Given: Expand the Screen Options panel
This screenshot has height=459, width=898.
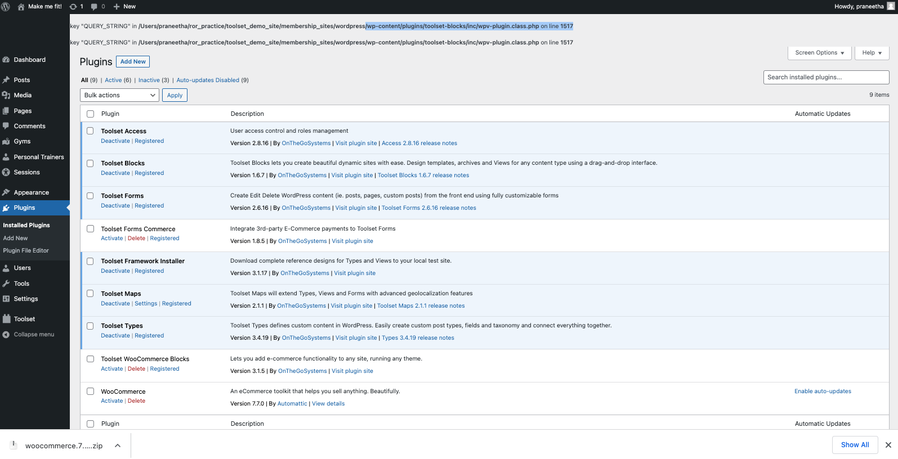Looking at the screenshot, I should [819, 53].
